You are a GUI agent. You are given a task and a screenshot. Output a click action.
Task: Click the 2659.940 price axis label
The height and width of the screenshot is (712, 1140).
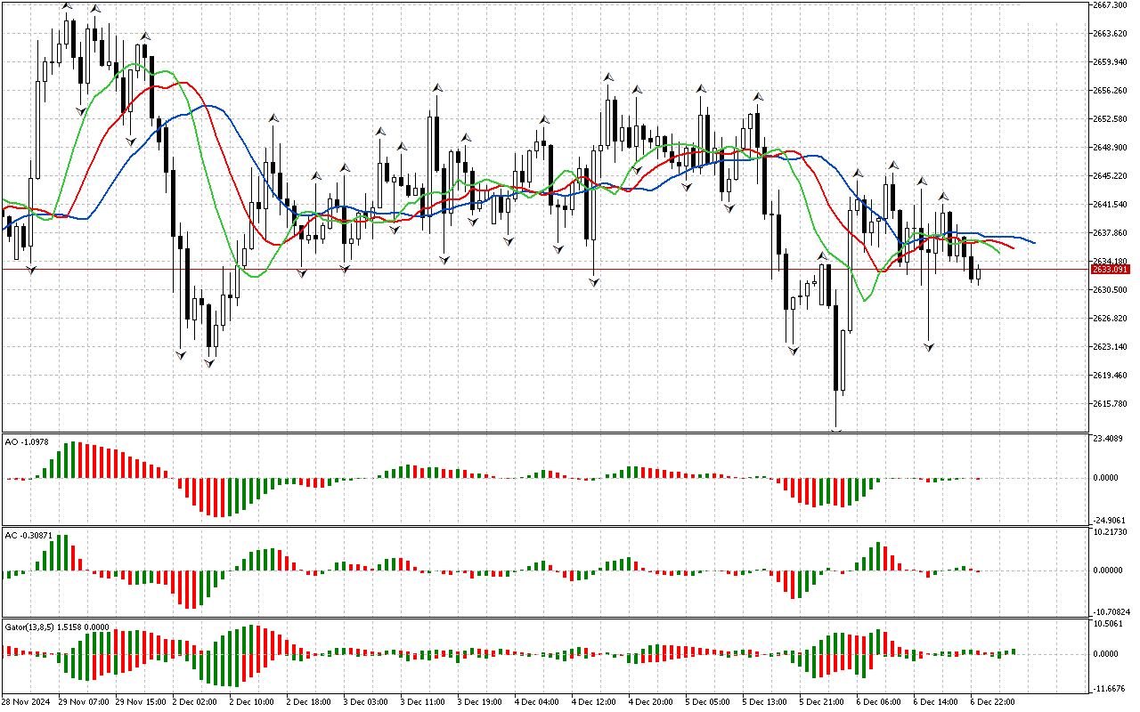point(1111,62)
